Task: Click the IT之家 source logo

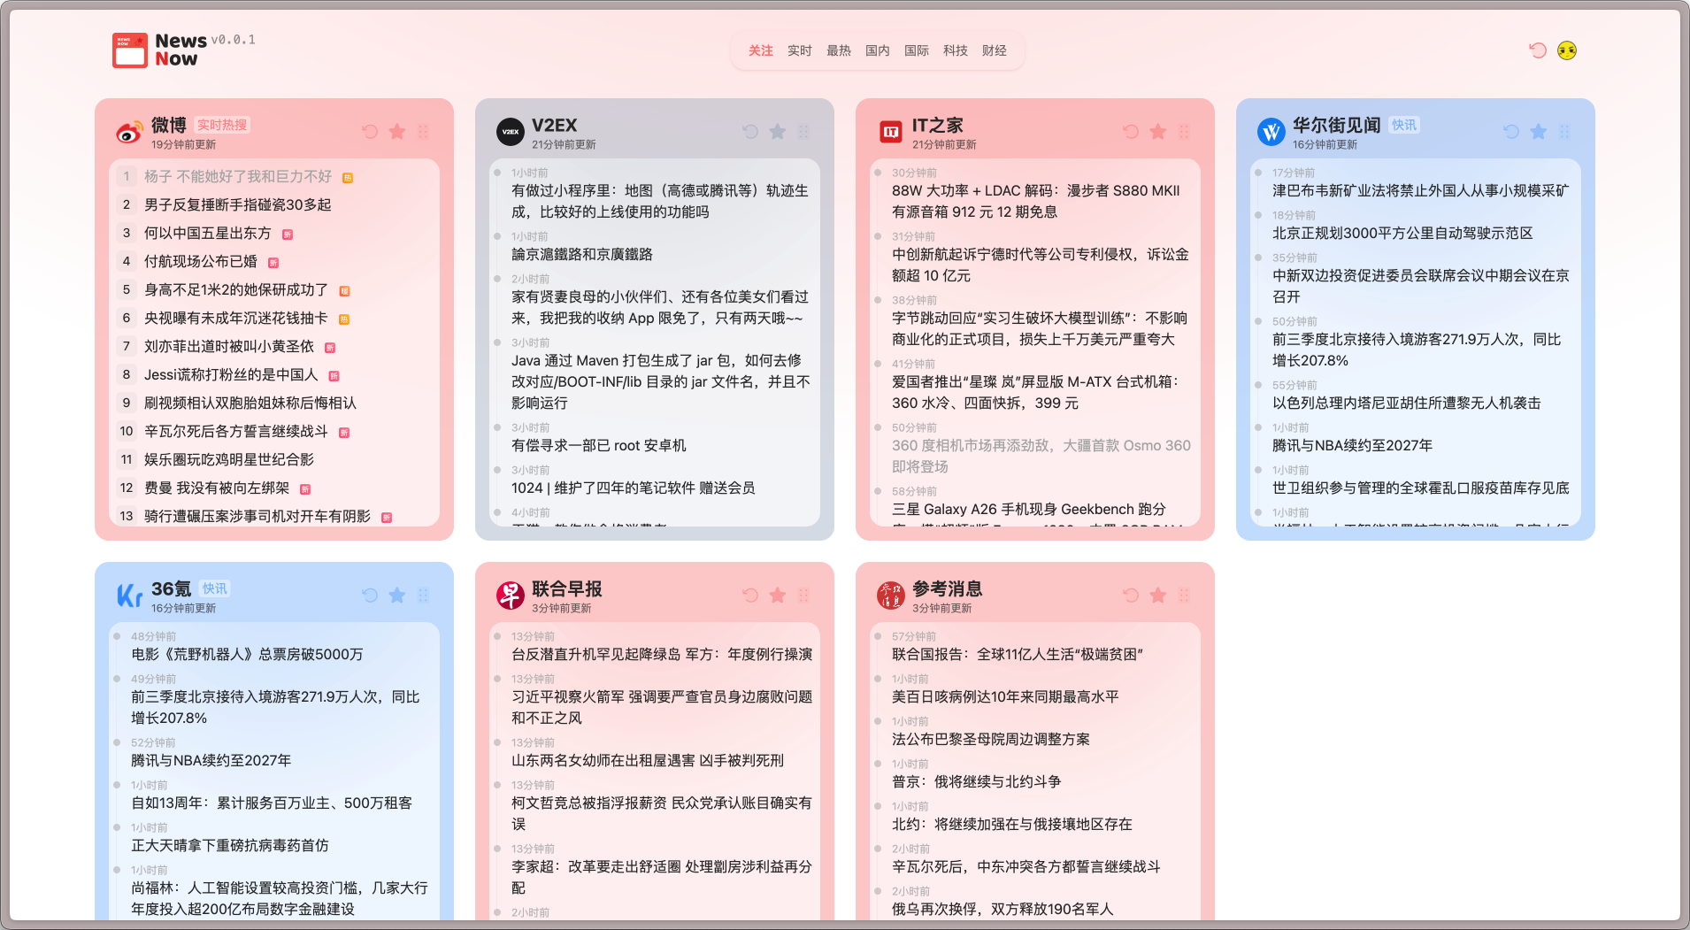Action: (x=891, y=132)
